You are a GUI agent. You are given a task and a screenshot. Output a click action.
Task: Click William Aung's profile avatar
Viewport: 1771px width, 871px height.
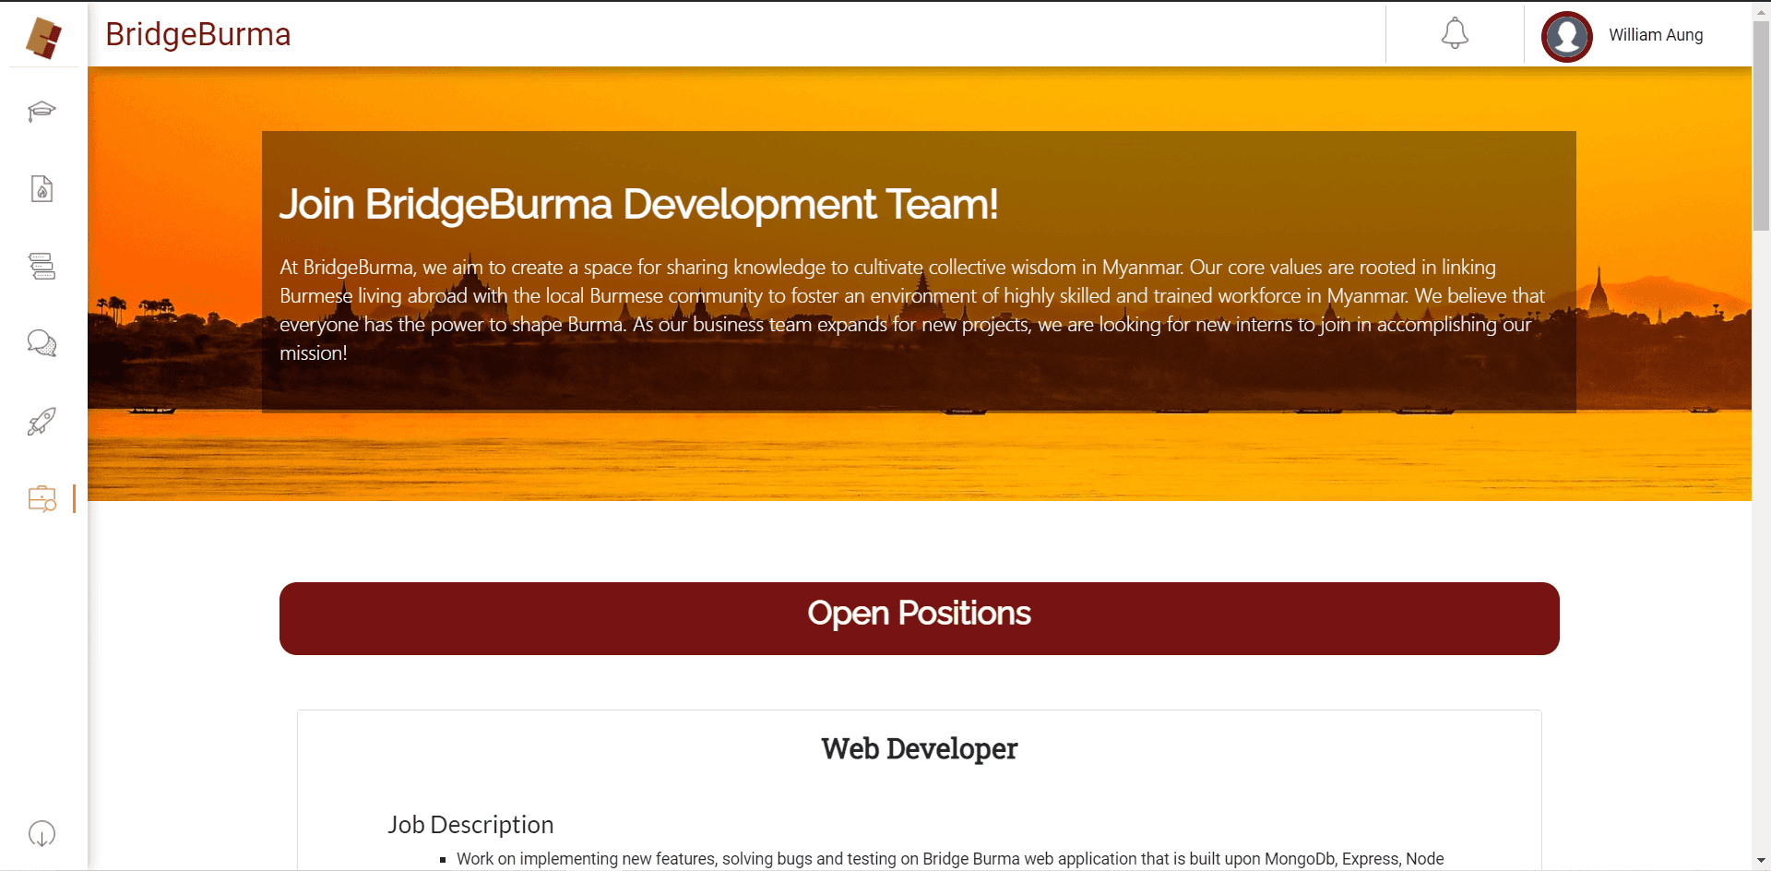coord(1566,36)
